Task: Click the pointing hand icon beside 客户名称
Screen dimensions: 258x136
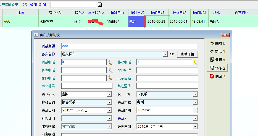Action: pyautogui.click(x=172, y=54)
